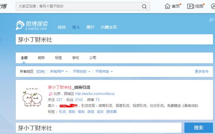Open the weibo.com/xixifeicui profile URL
This screenshot has height=134, width=215.
click(95, 94)
